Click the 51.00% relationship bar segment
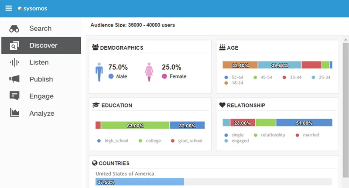This screenshot has width=349, height=188. 304,123
